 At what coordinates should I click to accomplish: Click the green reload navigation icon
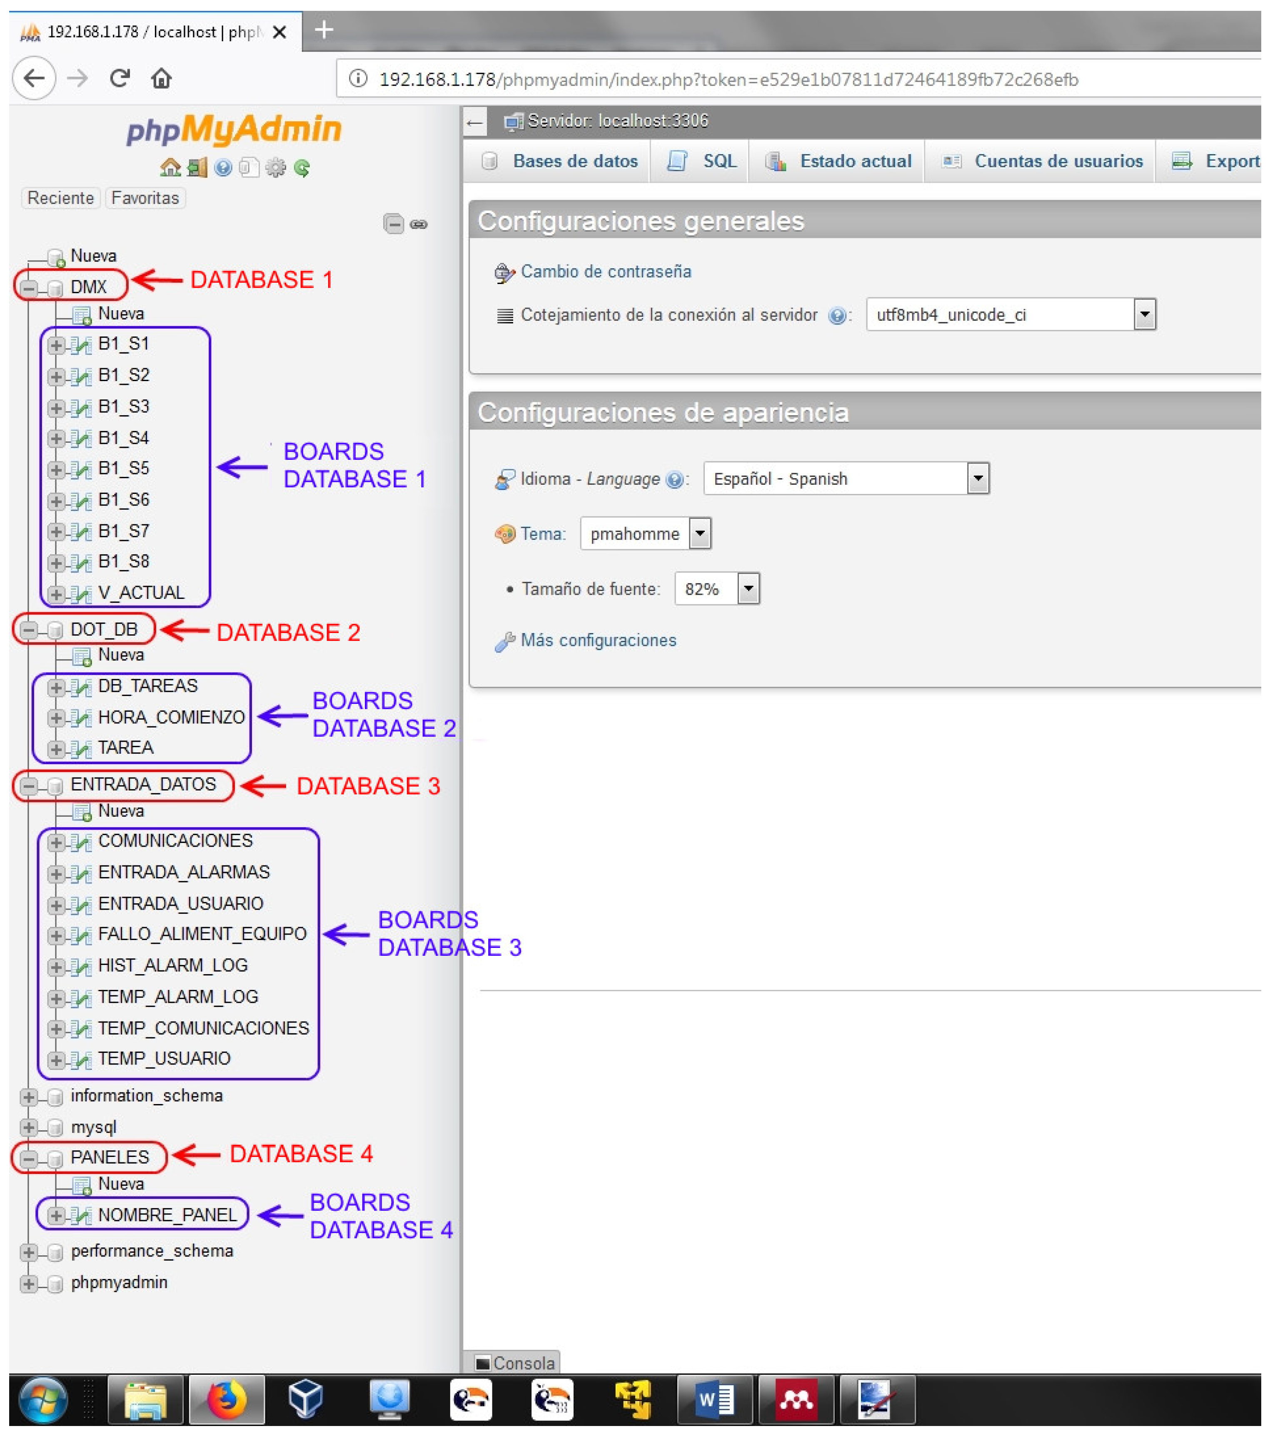[x=302, y=168]
